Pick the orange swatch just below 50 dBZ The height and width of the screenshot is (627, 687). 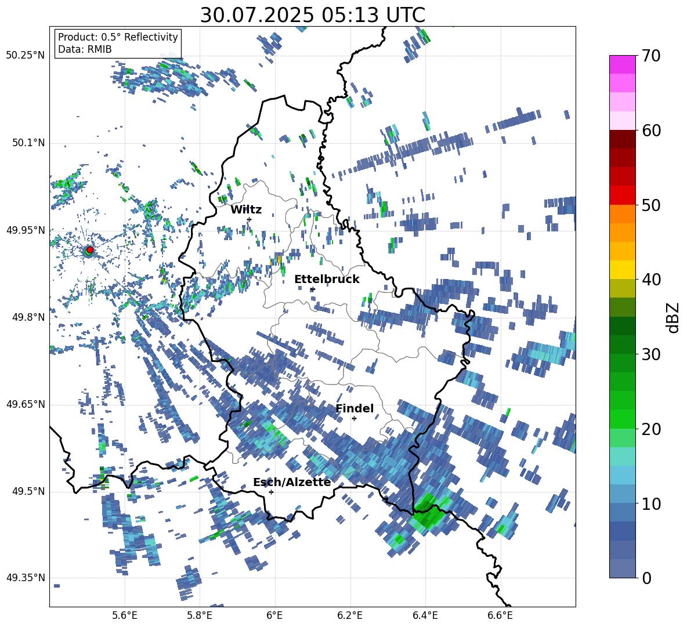pyautogui.click(x=622, y=214)
